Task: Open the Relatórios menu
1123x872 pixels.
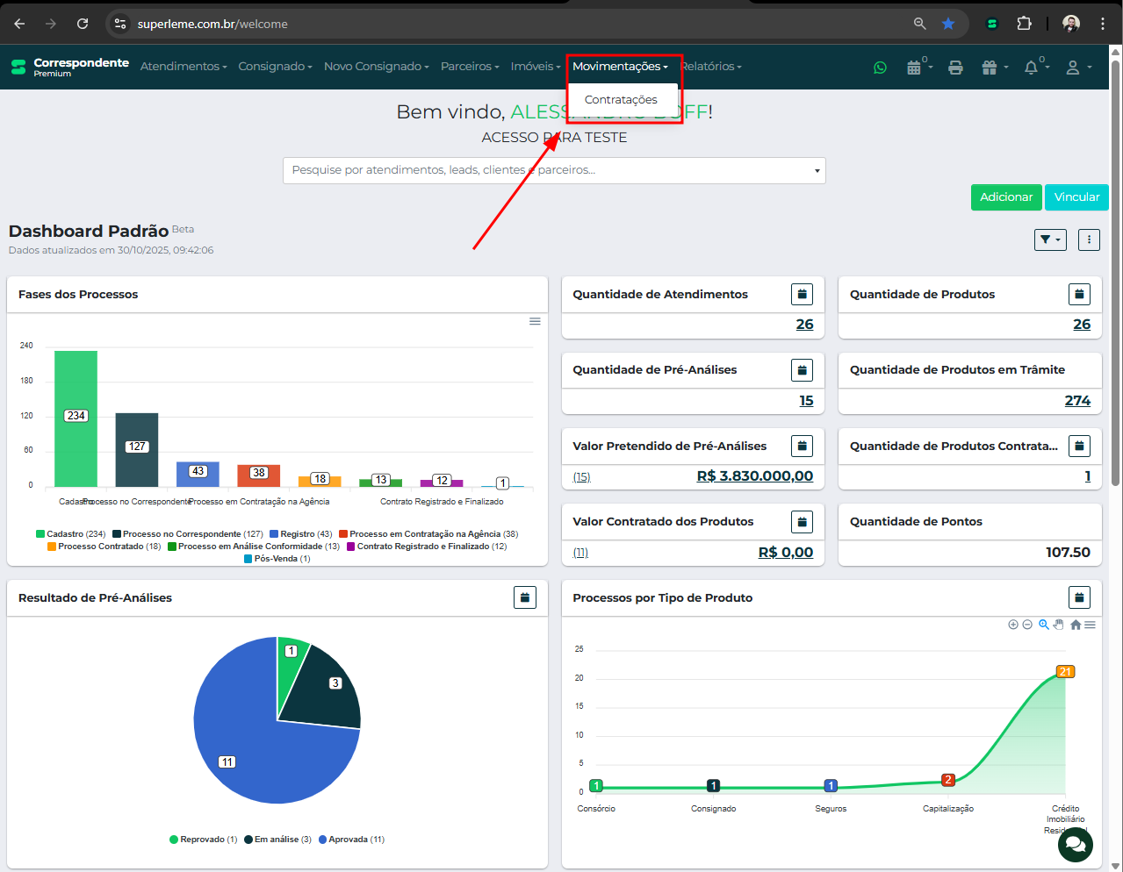Action: (x=711, y=67)
